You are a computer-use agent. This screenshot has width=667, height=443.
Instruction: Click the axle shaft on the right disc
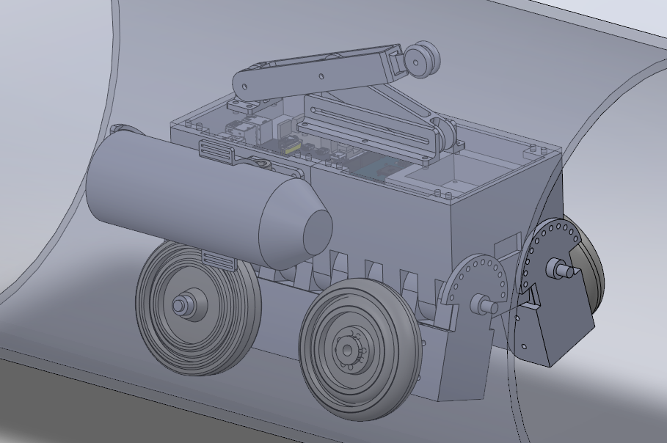click(x=564, y=270)
